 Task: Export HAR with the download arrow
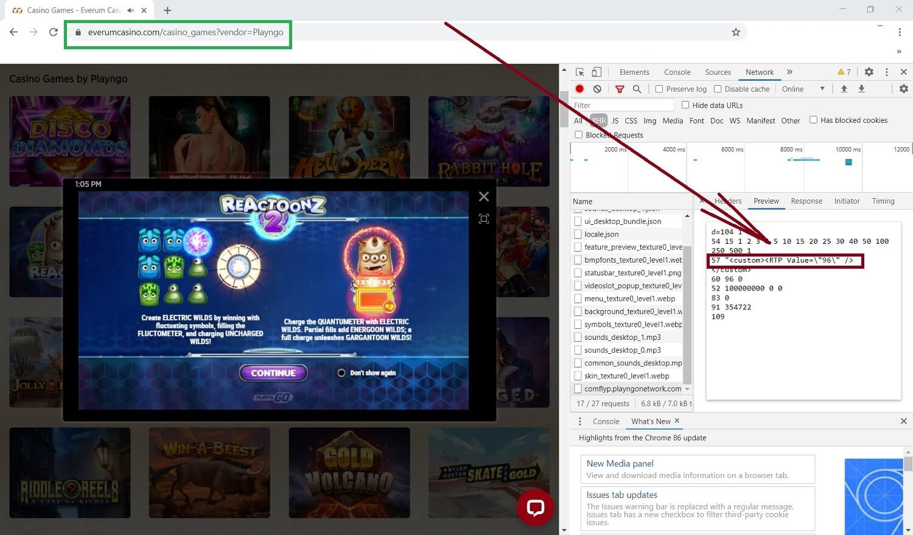point(861,89)
